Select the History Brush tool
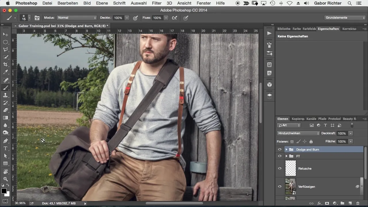Image resolution: width=368 pixels, height=207 pixels. coord(5,103)
